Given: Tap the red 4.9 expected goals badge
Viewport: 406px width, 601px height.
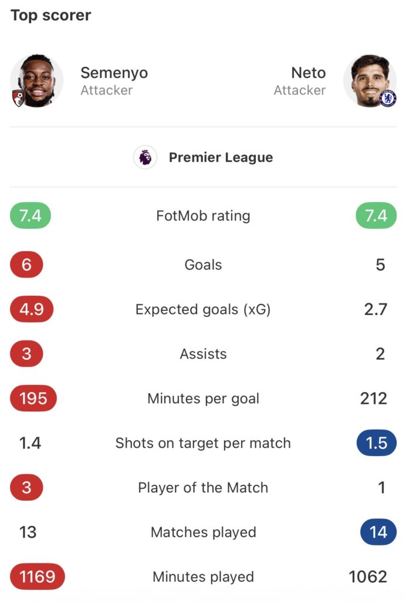Looking at the screenshot, I should (x=32, y=309).
